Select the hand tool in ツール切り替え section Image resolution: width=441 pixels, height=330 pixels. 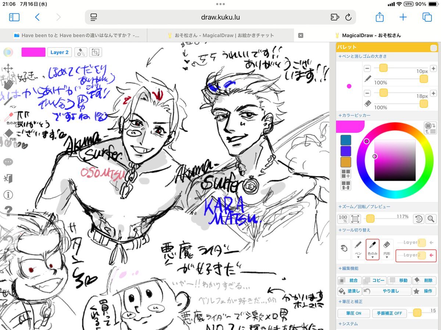[344, 249]
